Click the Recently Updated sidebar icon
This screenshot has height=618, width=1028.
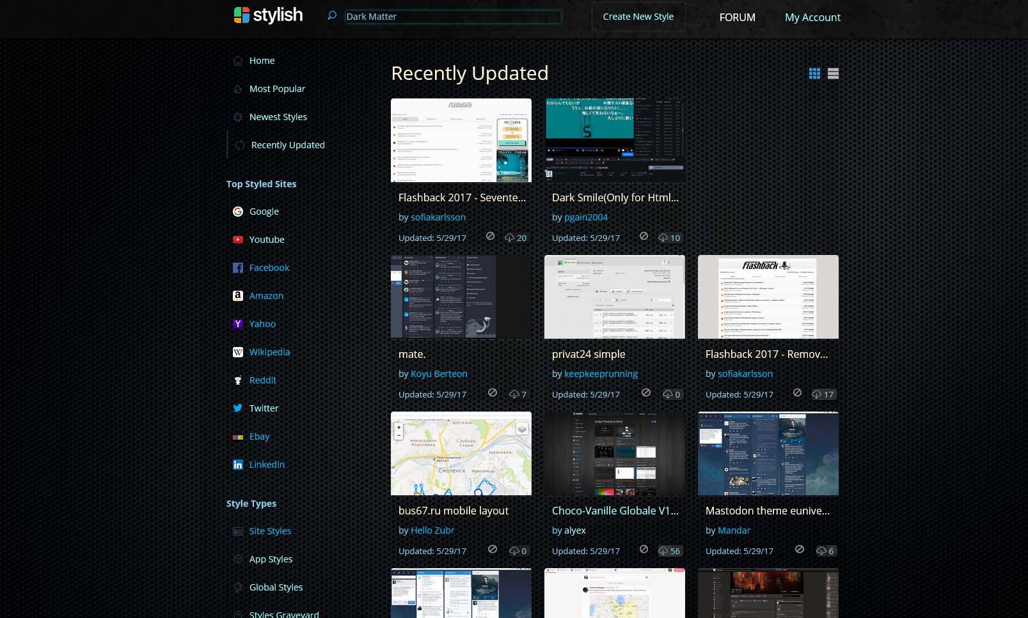click(240, 145)
